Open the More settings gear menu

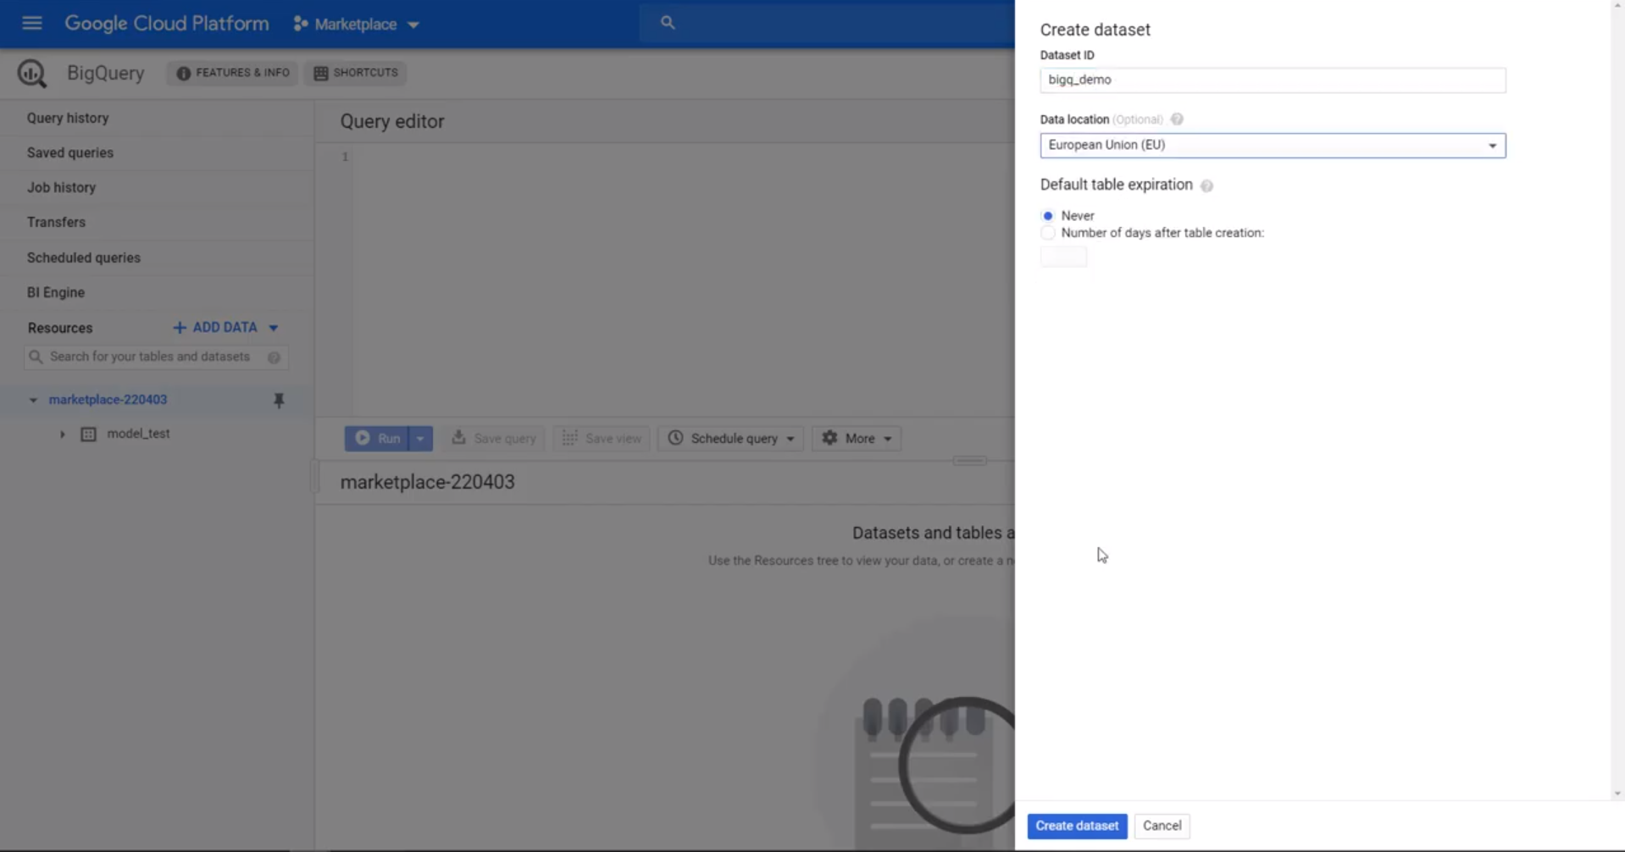(857, 438)
